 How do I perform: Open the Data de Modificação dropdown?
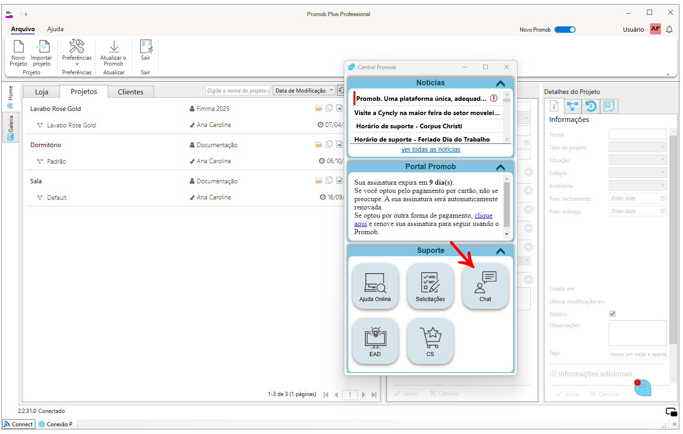[x=304, y=90]
